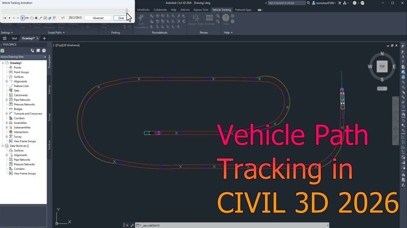The image size is (407, 228).
Task: Open the WCS coordinate system dropdown
Action: tap(382, 88)
